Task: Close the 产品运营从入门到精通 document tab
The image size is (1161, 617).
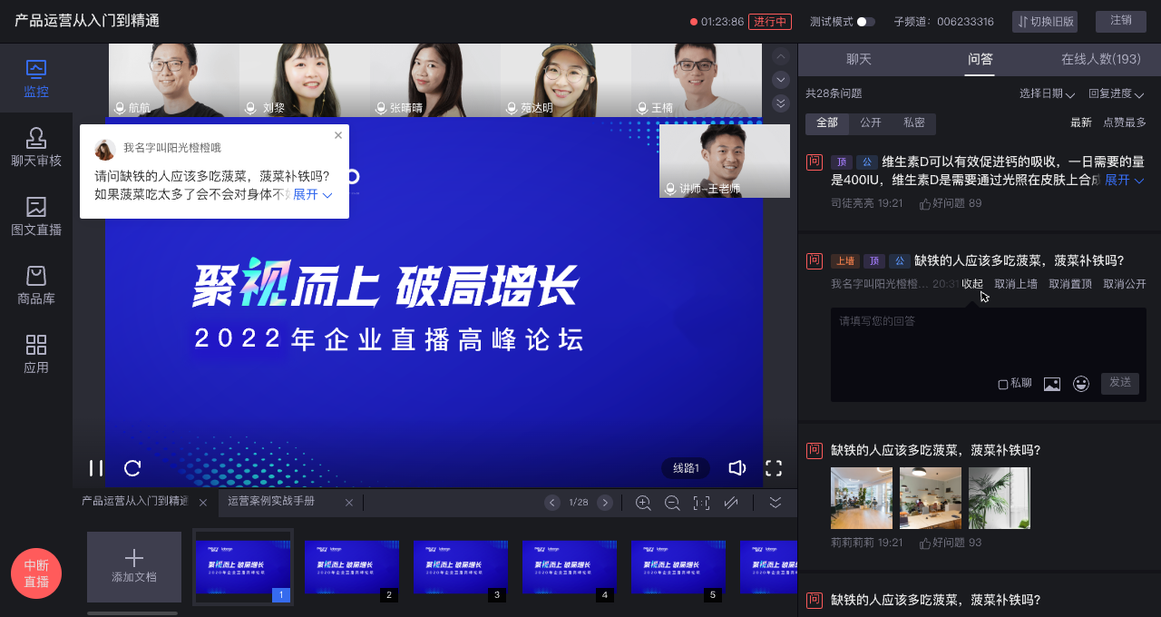Action: click(203, 503)
